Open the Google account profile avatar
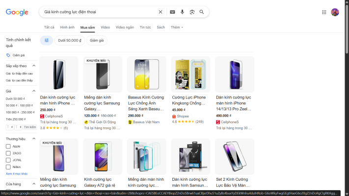Screen dimensions: 349x196 335,12
